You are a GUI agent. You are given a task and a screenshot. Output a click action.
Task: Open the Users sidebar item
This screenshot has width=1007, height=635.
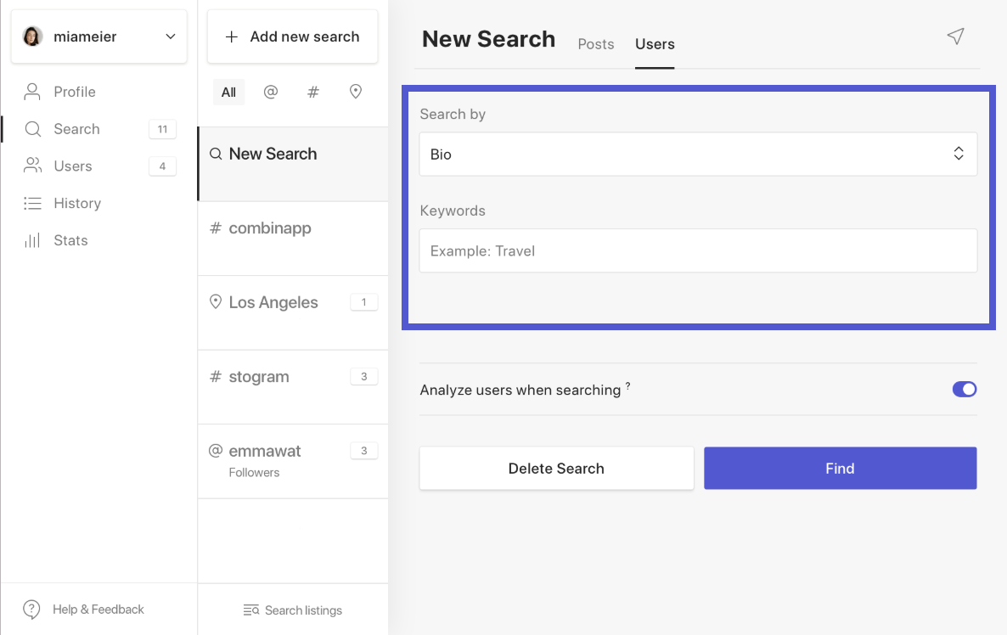click(x=72, y=166)
